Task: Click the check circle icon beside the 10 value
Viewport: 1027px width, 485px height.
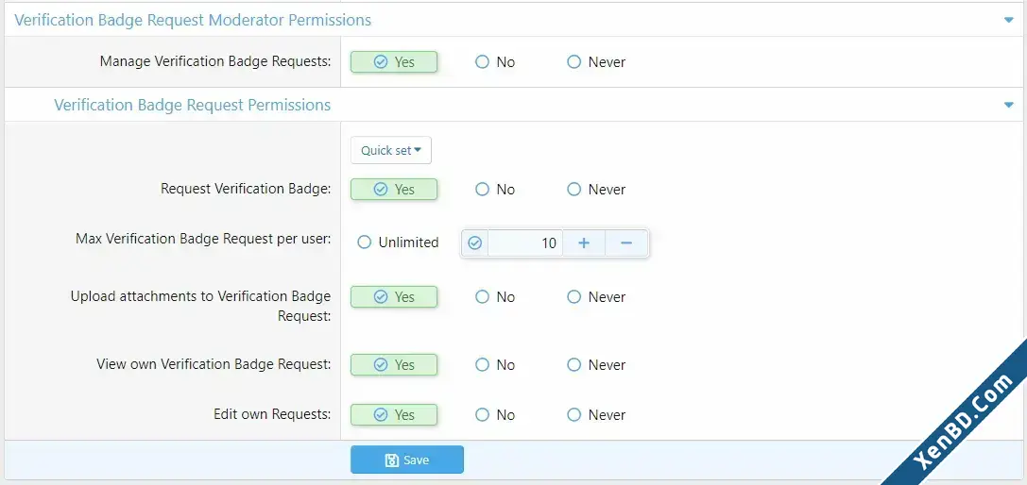Action: (475, 243)
